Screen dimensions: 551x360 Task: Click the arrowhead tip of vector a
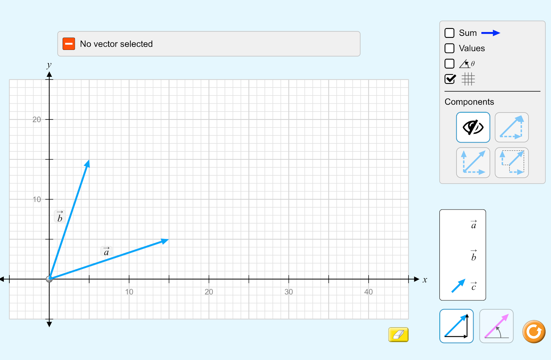coord(166,240)
